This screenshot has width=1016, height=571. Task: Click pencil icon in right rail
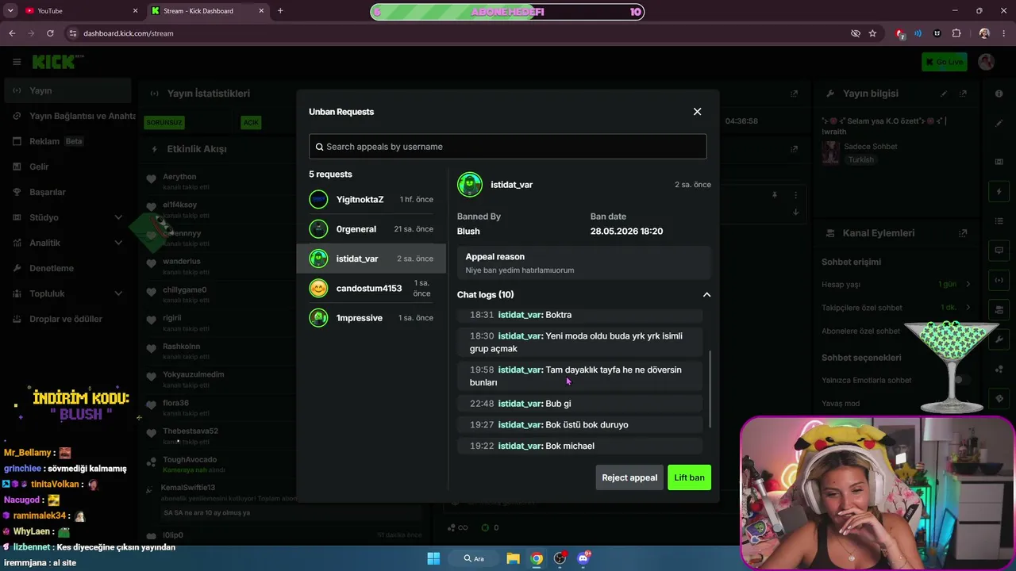point(999,123)
